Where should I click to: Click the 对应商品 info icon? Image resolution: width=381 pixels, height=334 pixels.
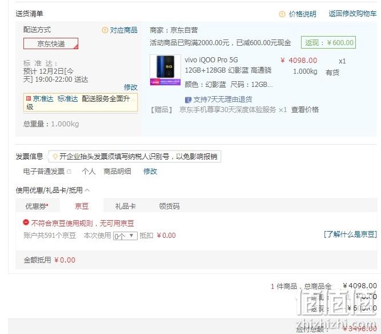pyautogui.click(x=105, y=30)
